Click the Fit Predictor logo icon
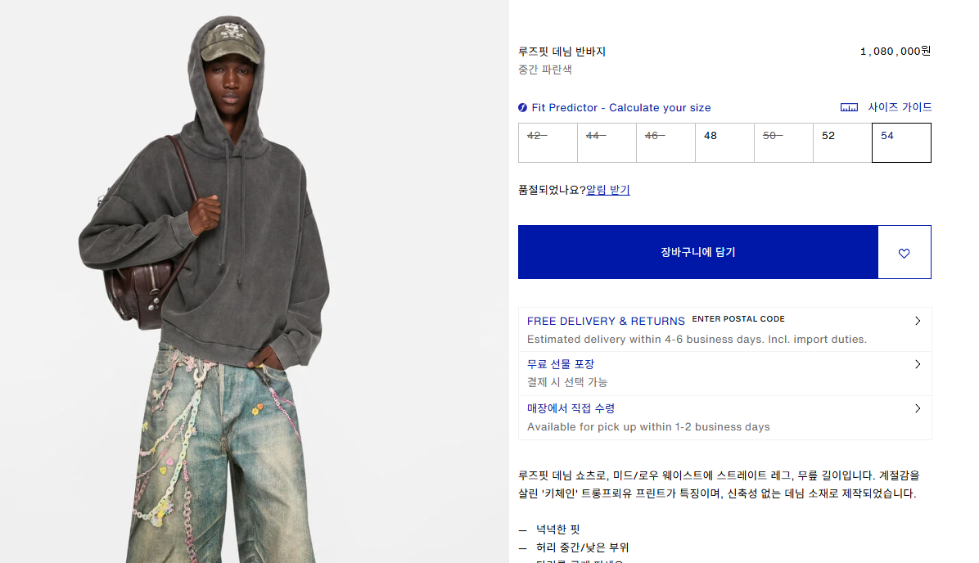979x563 pixels. click(x=522, y=107)
